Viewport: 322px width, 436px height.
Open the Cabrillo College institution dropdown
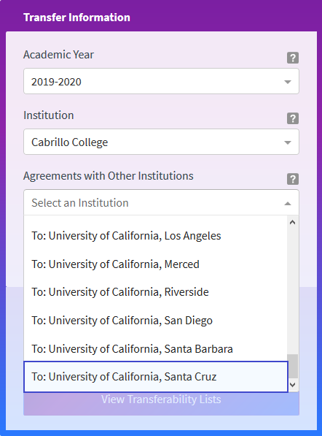tap(161, 142)
